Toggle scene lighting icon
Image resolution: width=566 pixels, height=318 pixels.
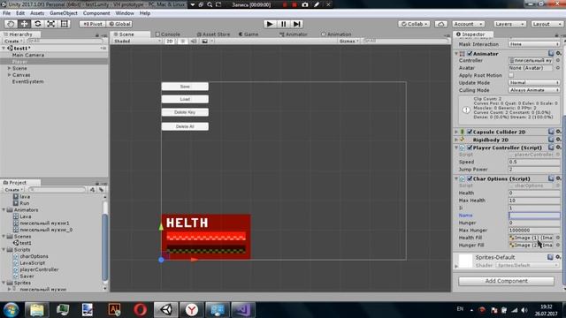pyautogui.click(x=183, y=42)
